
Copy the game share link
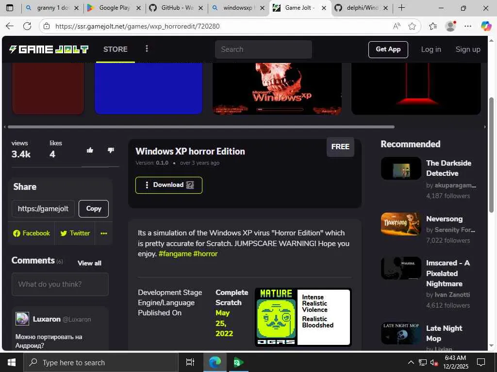(94, 208)
